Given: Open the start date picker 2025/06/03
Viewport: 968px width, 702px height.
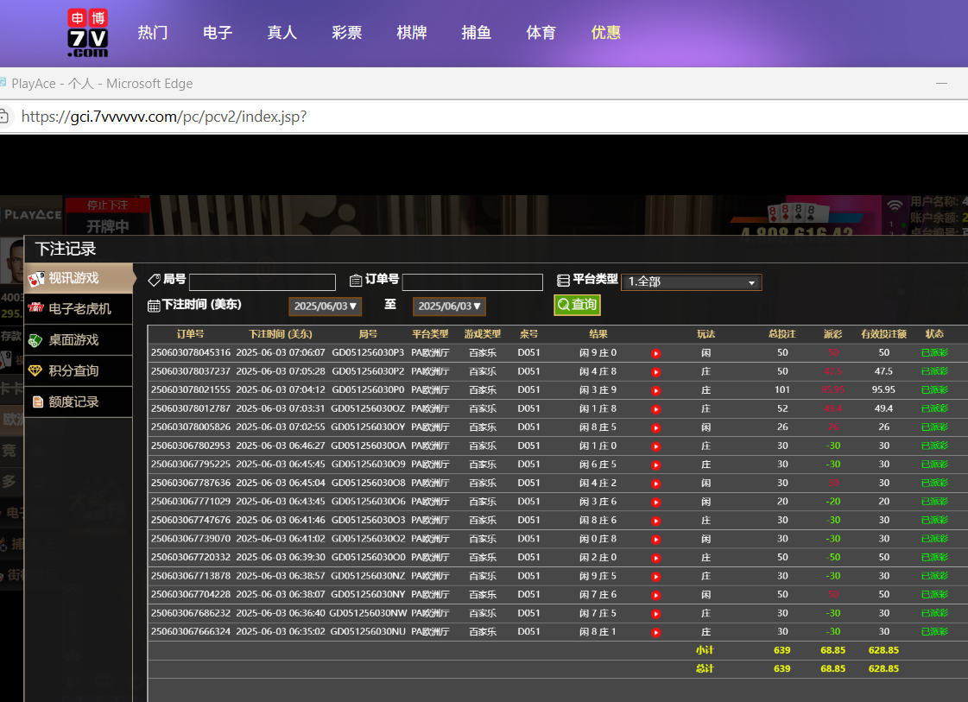Looking at the screenshot, I should [326, 307].
